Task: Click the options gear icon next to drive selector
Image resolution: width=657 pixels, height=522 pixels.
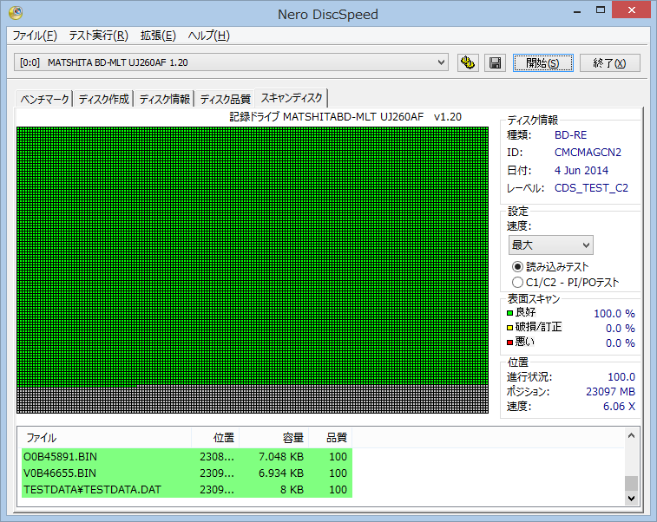Action: click(468, 62)
